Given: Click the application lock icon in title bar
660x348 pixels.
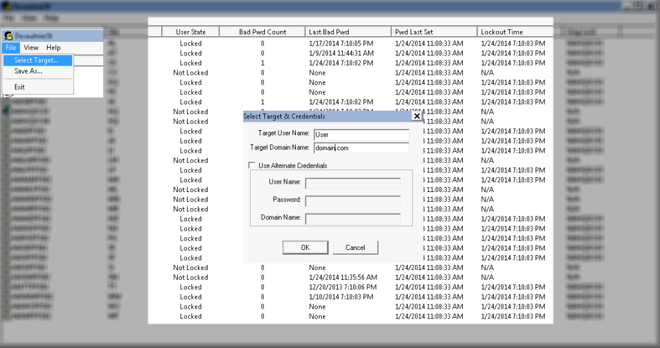Looking at the screenshot, I should (8, 36).
